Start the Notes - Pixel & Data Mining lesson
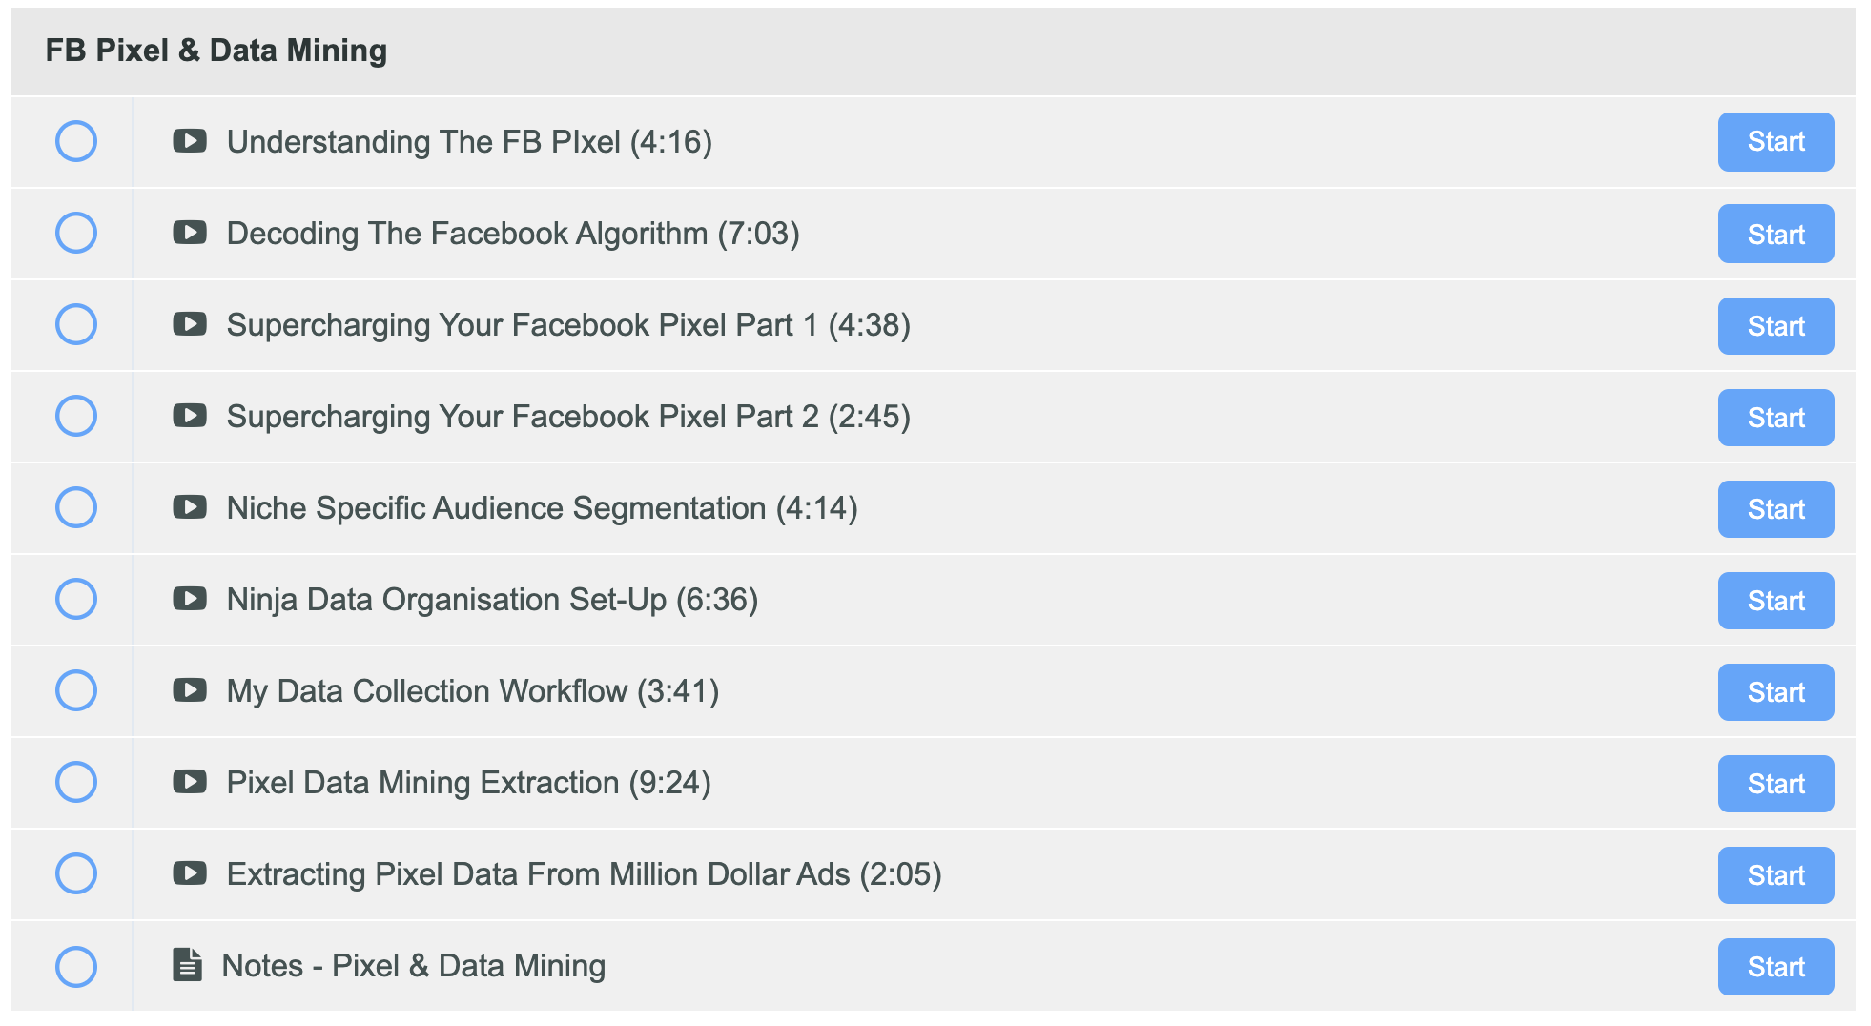Image resolution: width=1871 pixels, height=1026 pixels. [x=1776, y=967]
